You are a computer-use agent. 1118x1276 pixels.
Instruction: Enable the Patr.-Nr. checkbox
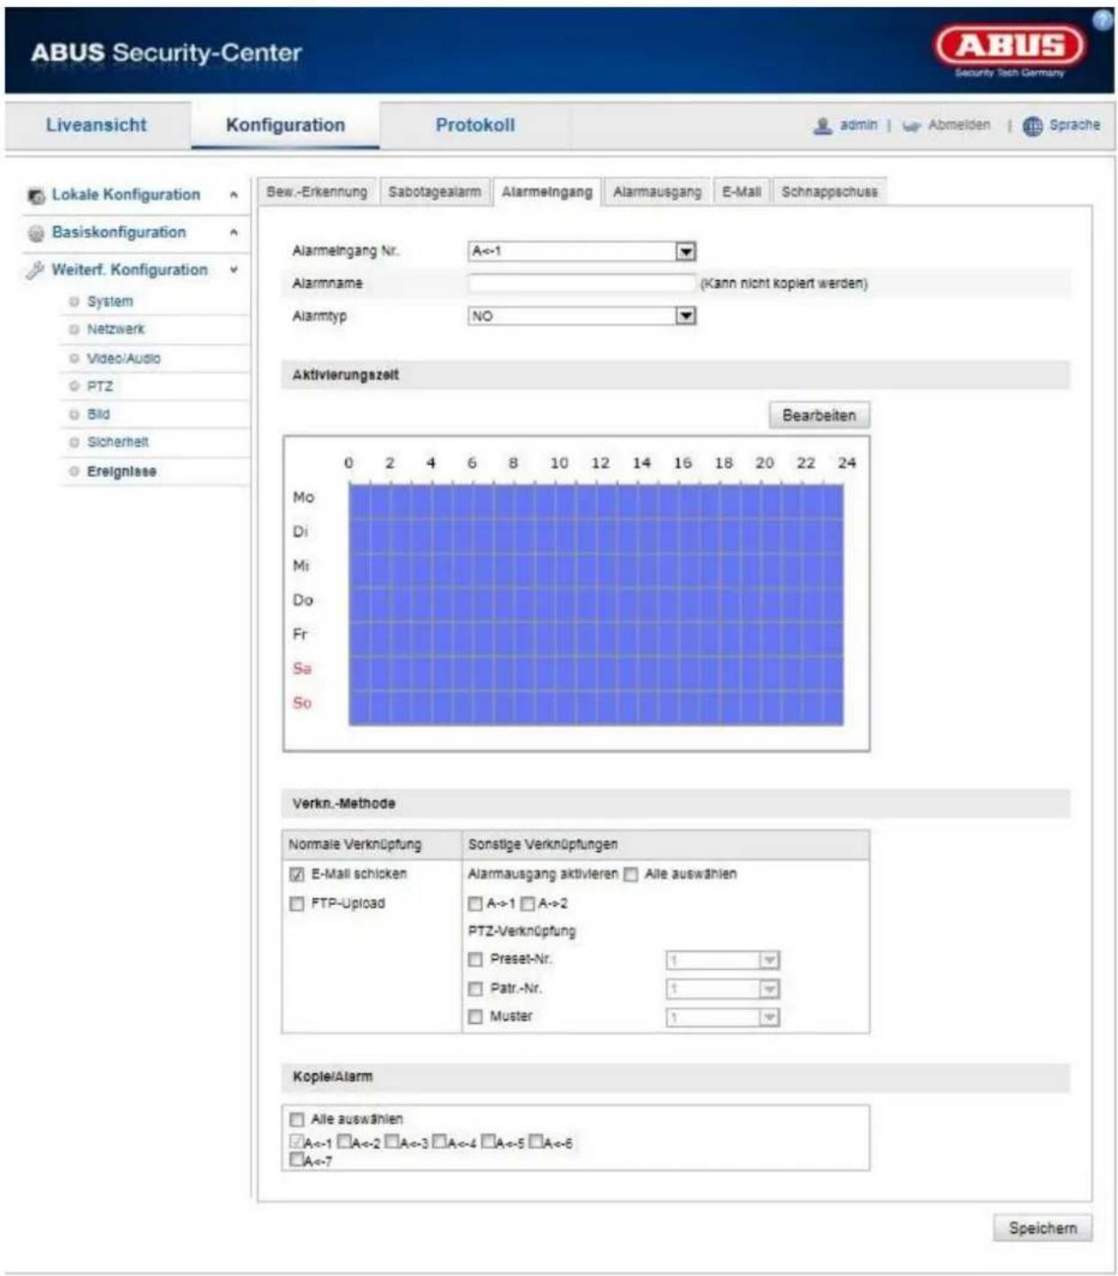(x=475, y=989)
